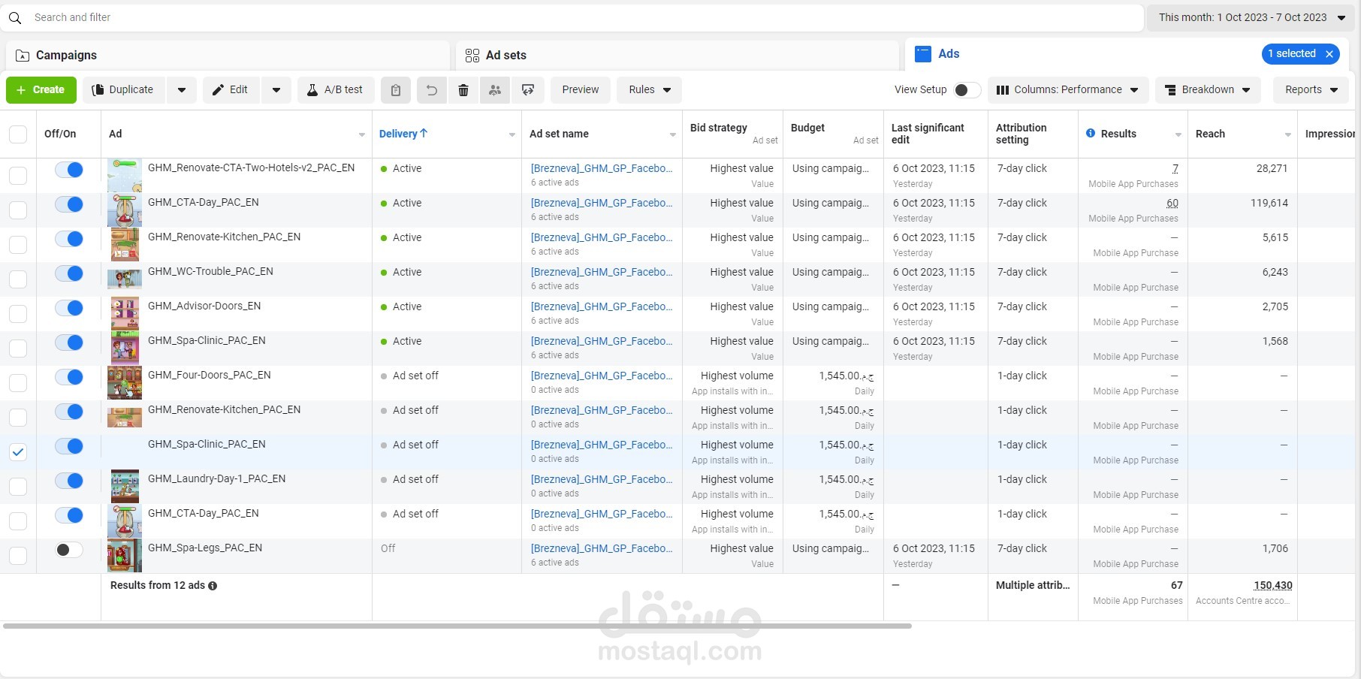1361x679 pixels.
Task: Tick the select-all checkbox in table header
Action: click(x=18, y=134)
